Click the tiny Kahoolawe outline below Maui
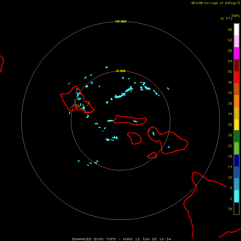 pyautogui.click(x=152, y=155)
